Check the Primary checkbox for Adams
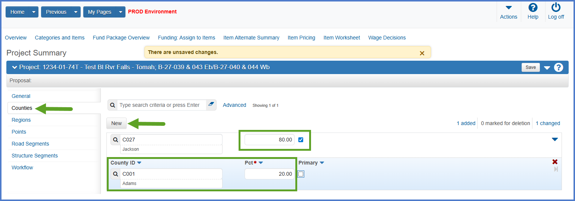 pos(301,174)
